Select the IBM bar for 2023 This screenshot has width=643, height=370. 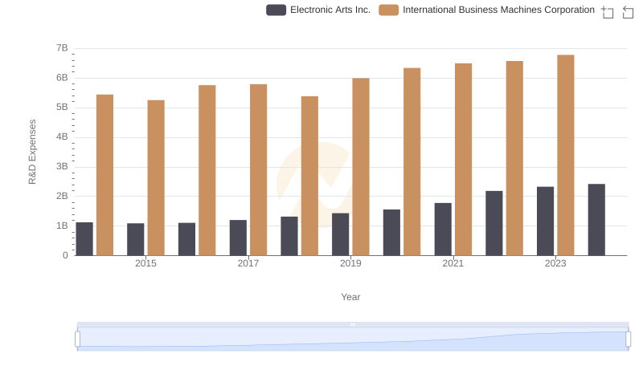(566, 155)
